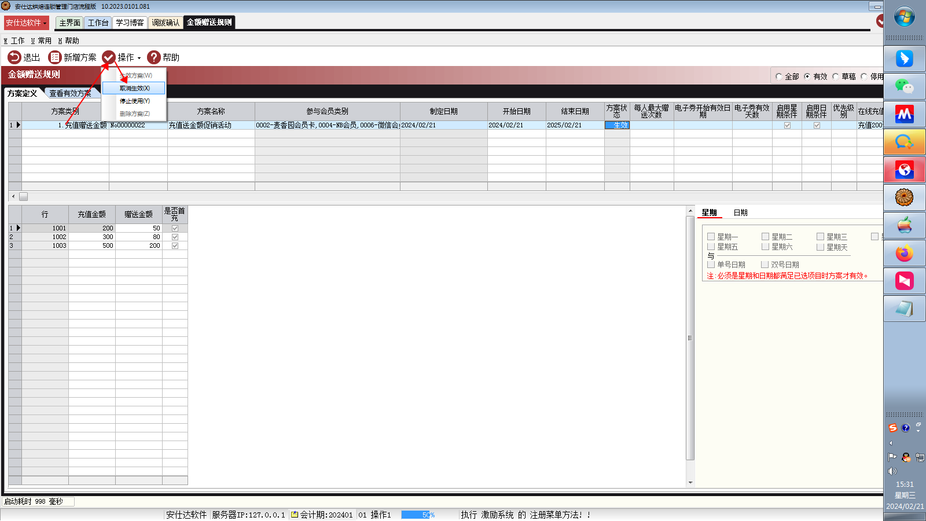Click the blue help tray icon
This screenshot has height=521, width=926.
(906, 428)
